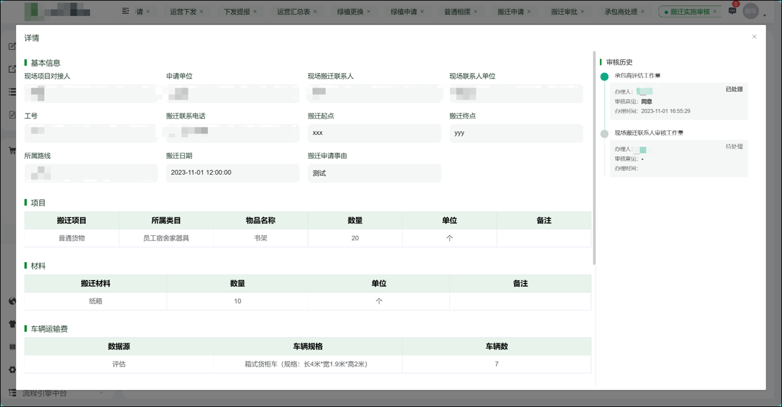Select the active 搬迁实施审核 tab

coord(690,10)
